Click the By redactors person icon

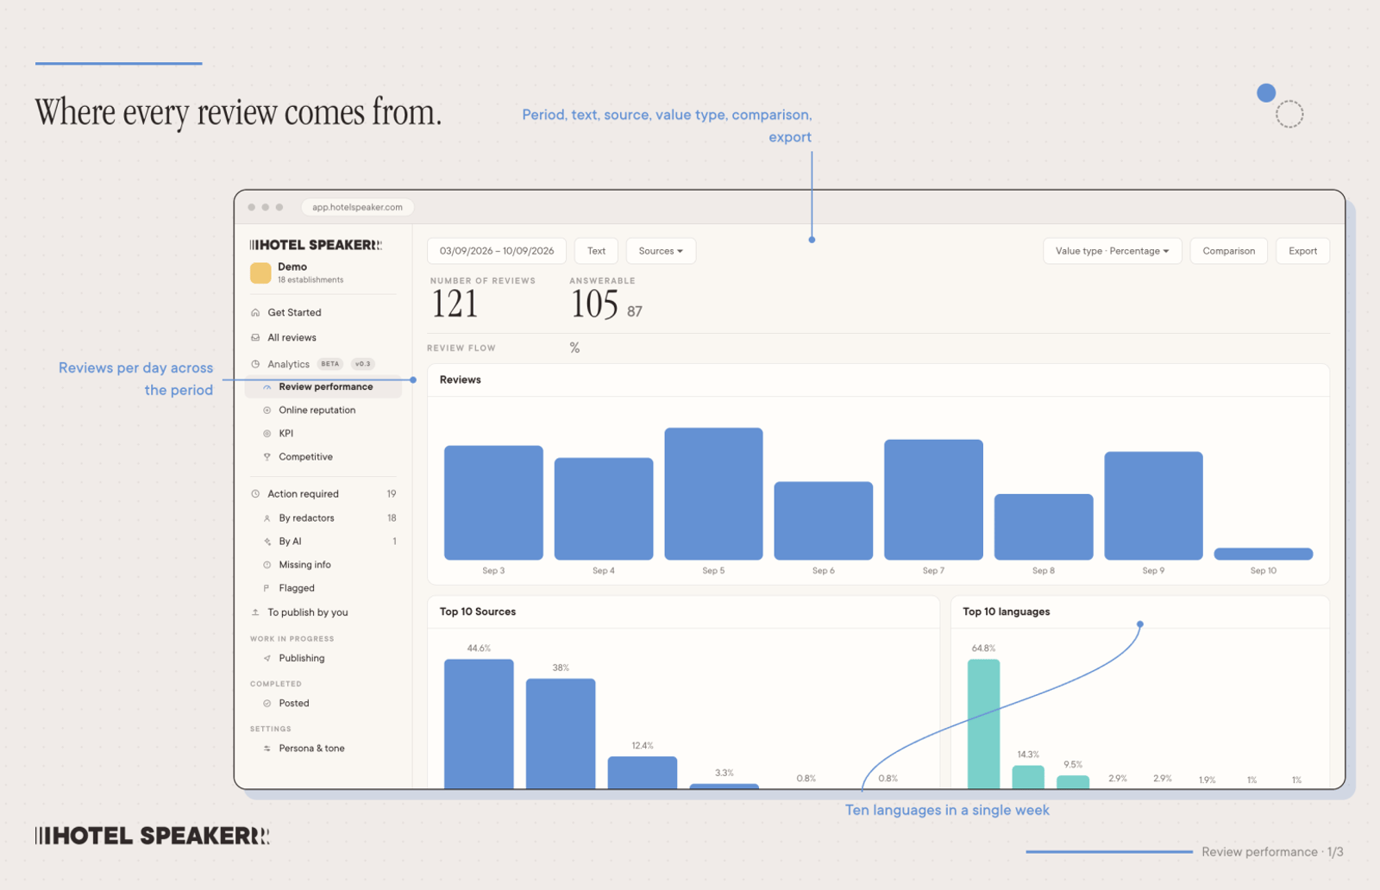(267, 518)
